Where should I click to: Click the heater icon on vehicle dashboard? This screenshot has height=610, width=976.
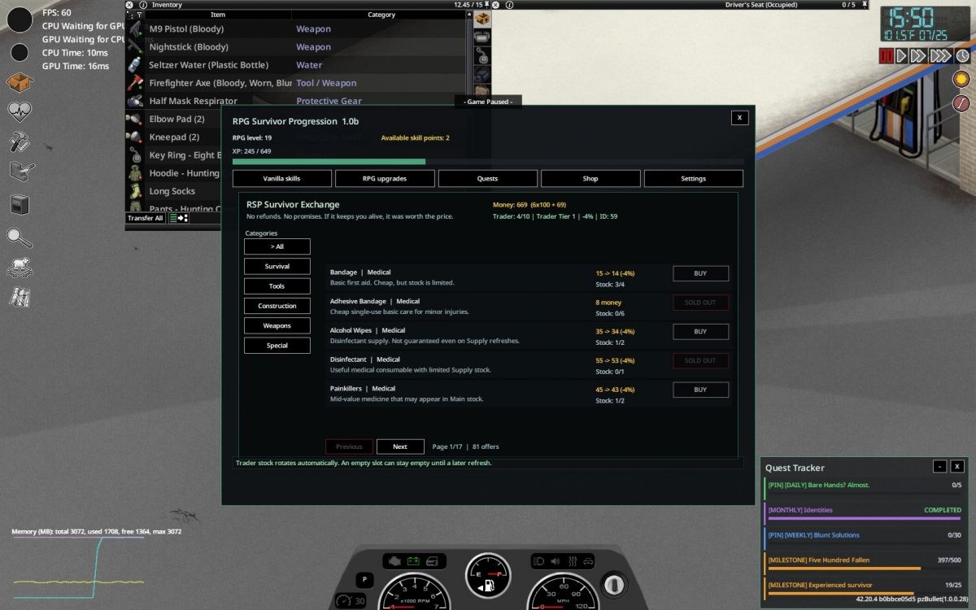point(573,560)
